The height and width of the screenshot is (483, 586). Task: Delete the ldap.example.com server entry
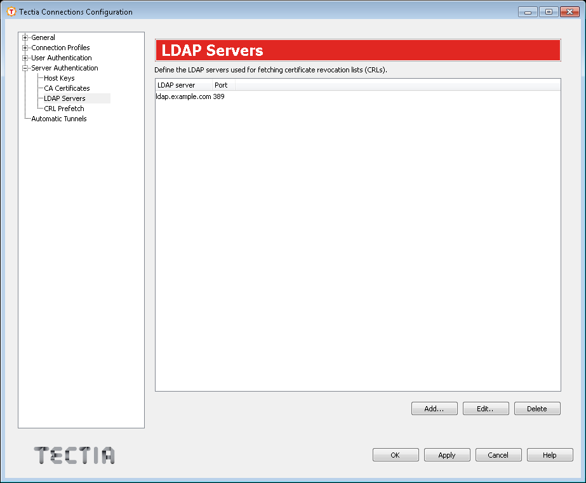pyautogui.click(x=537, y=408)
